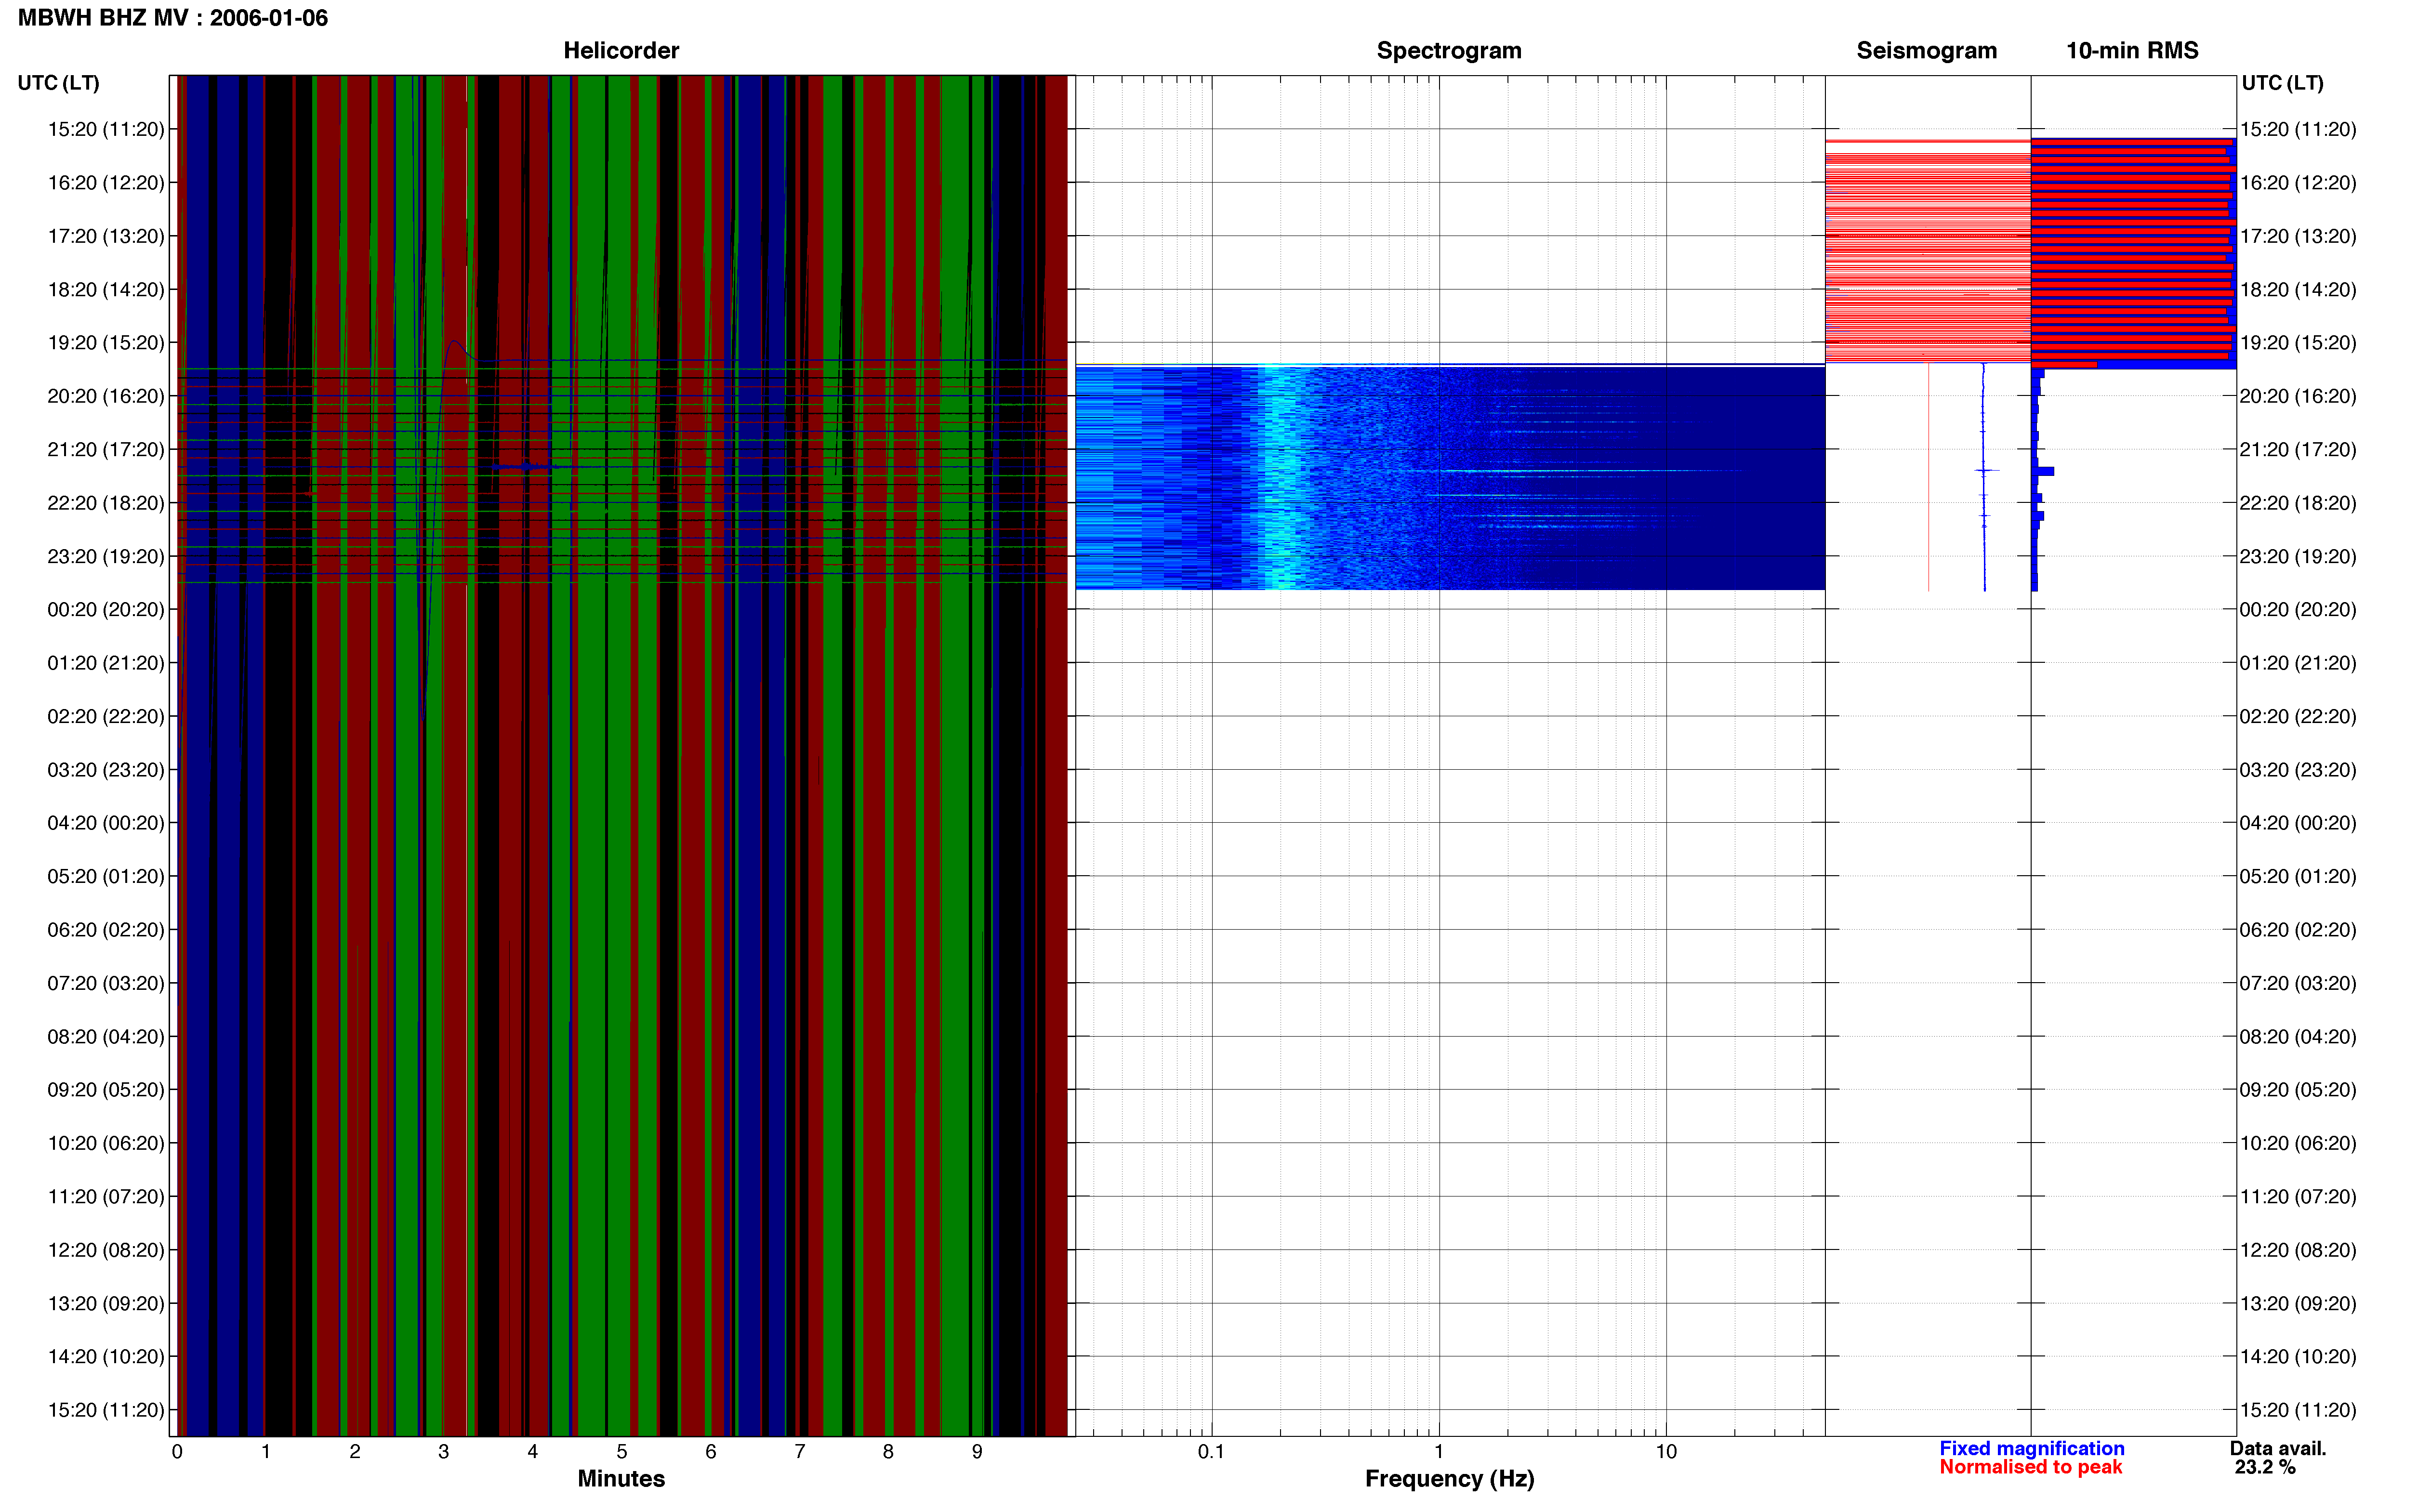2418x1512 pixels.
Task: Click the left axis label '19:20 (15:20)'
Action: pos(106,343)
